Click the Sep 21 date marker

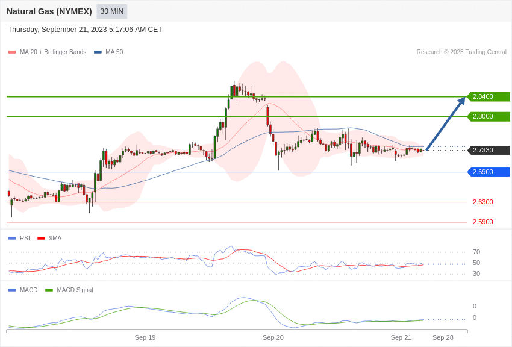point(401,337)
